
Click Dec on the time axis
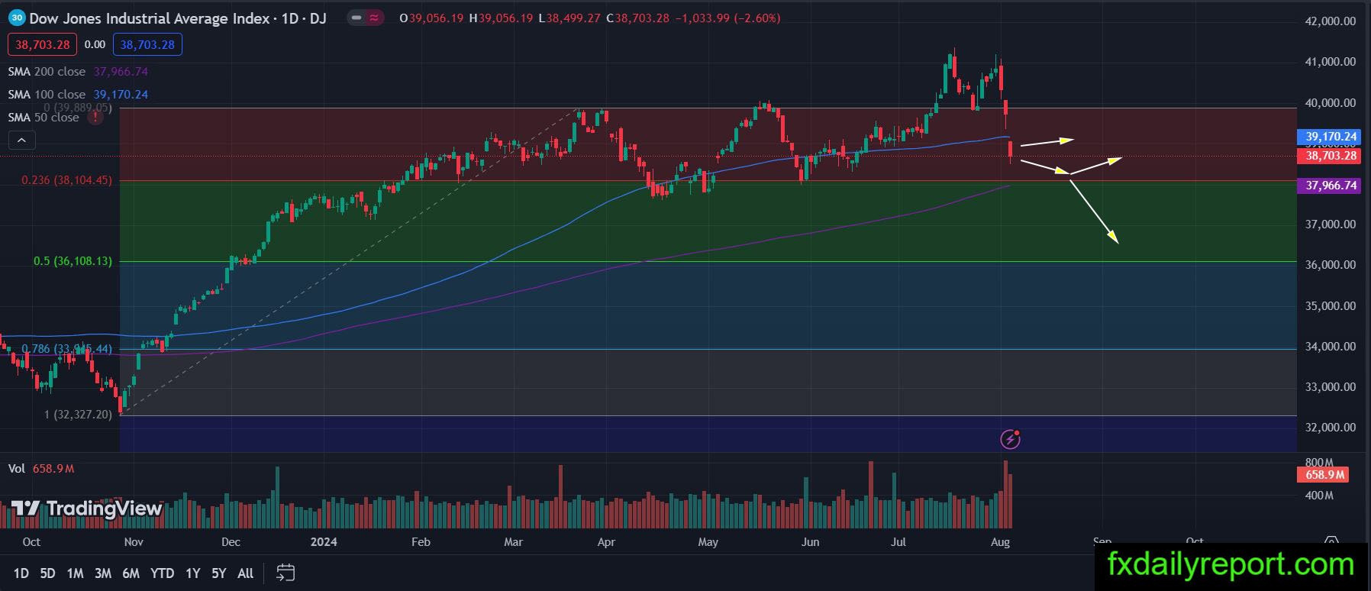[231, 542]
